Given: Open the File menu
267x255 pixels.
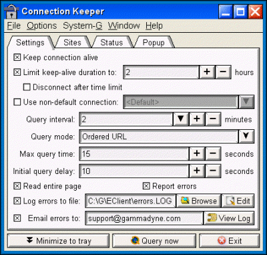Looking at the screenshot, I should click(x=14, y=26).
